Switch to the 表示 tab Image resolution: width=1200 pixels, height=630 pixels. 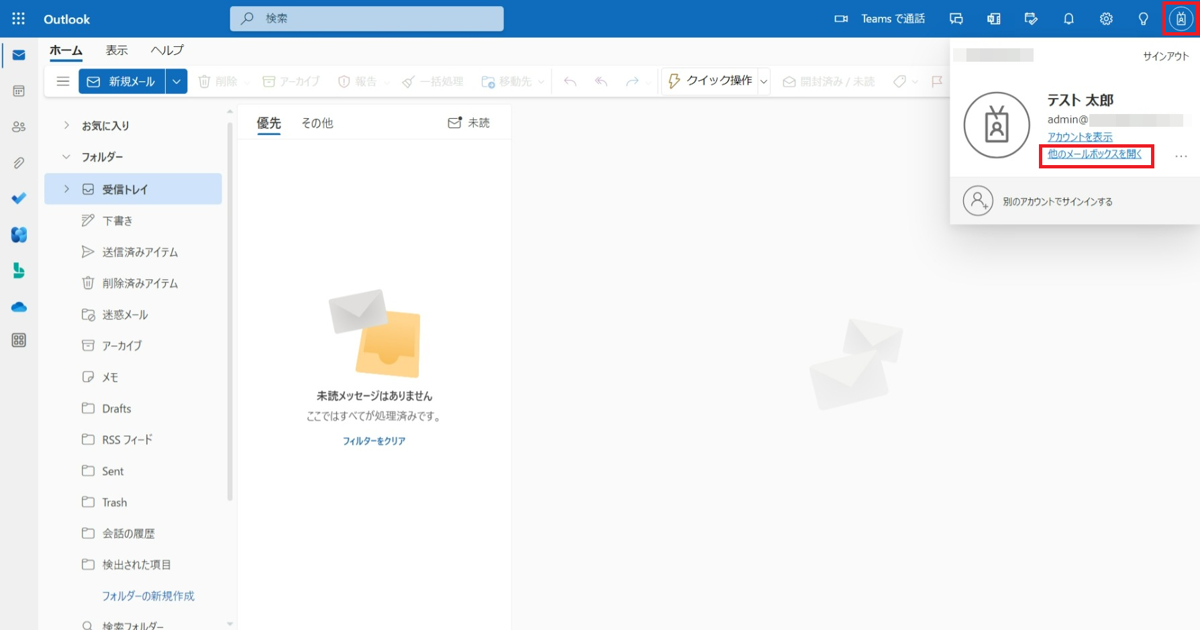117,50
